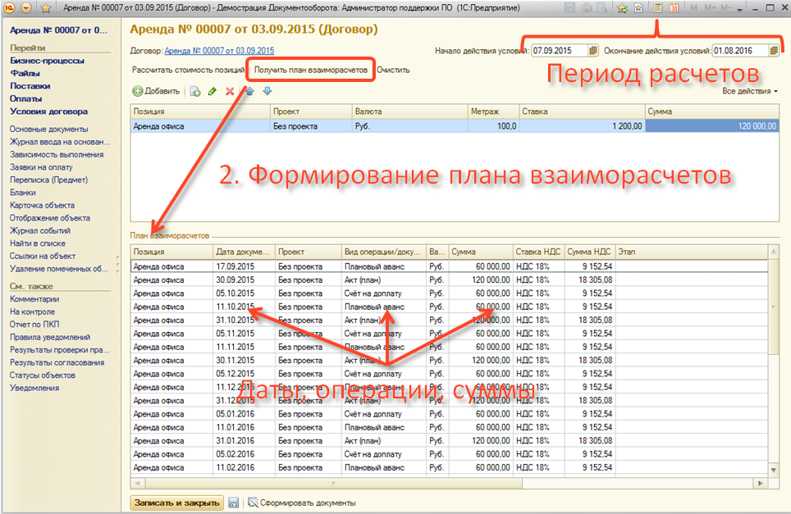Open the calendar icon in title bar
Image resolution: width=791 pixels, height=514 pixels.
674,7
